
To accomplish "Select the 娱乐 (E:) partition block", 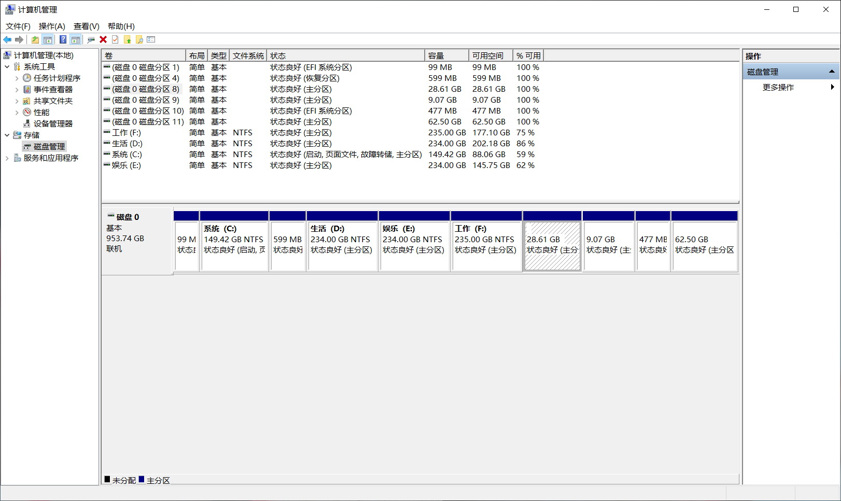I will 414,241.
